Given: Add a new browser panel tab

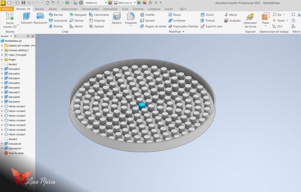Looking at the screenshot, I should [x=16, y=36].
